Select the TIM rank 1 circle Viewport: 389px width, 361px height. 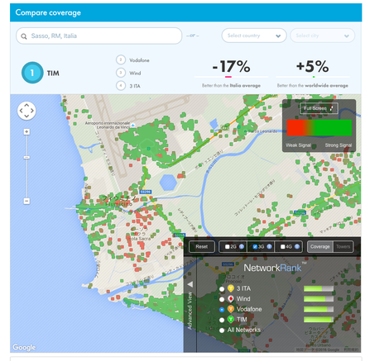[x=32, y=73]
